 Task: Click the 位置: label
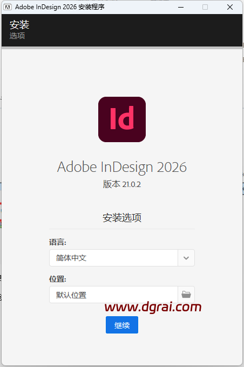[x=58, y=279]
